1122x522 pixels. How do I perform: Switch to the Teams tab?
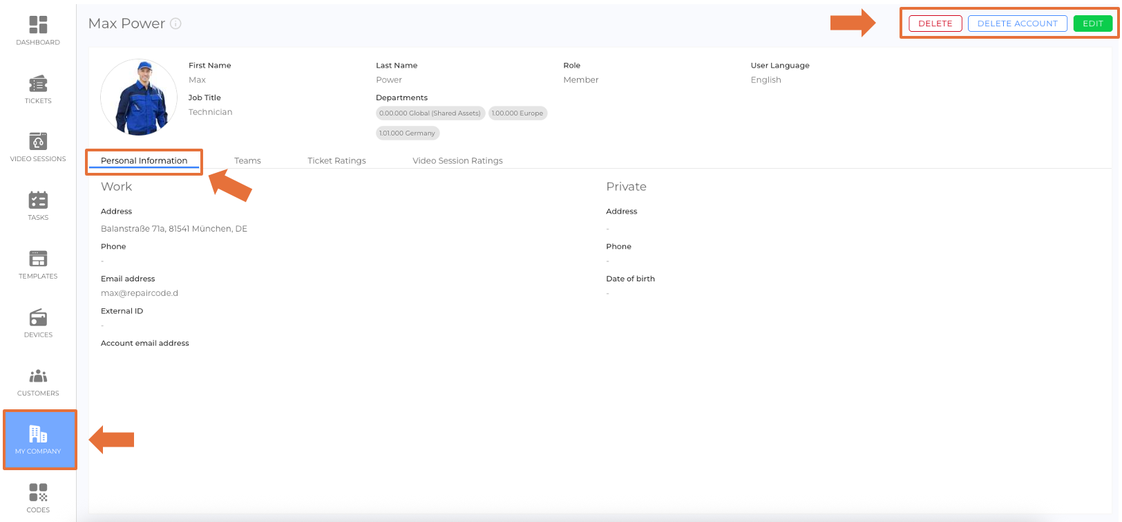[247, 160]
